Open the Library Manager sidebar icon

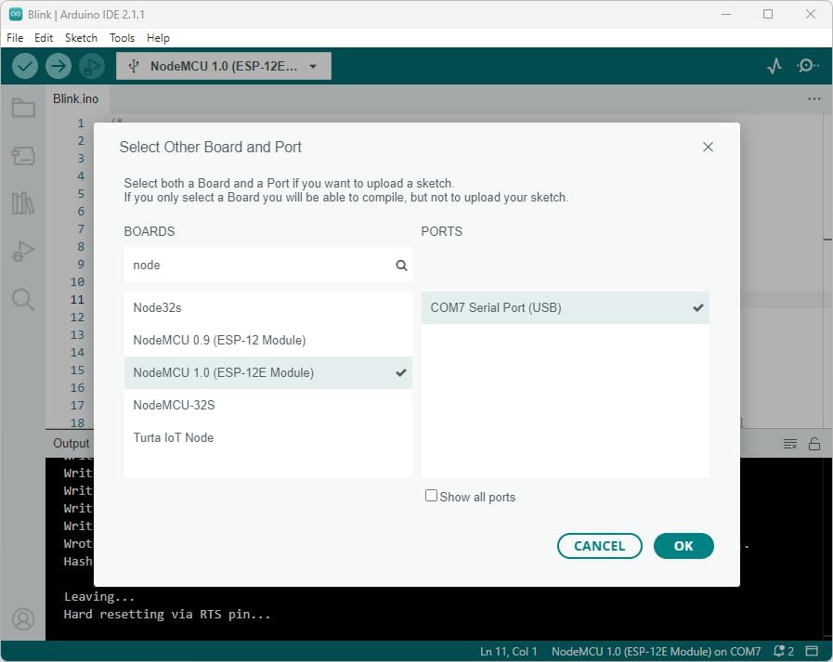coord(23,203)
